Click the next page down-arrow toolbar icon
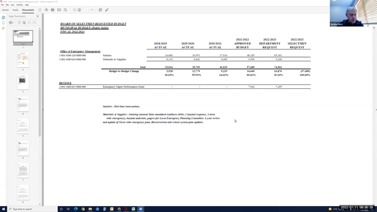The width and height of the screenshot is (377, 212). click(80, 10)
